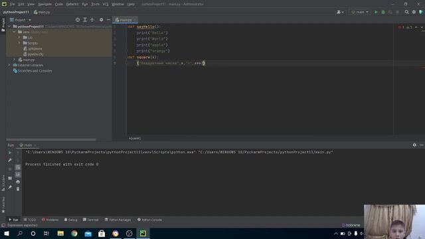Jump to next highlighted error arrow

(x=422, y=27)
